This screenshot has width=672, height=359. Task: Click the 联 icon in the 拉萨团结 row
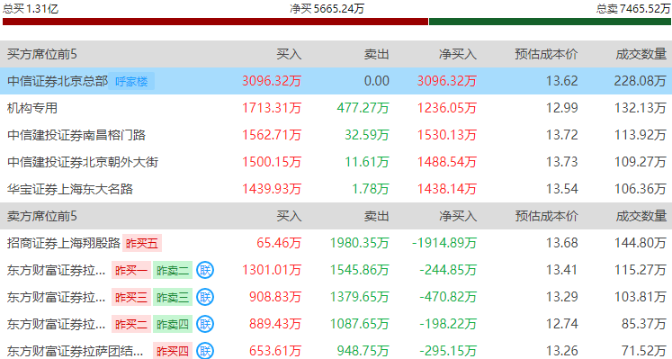point(205,351)
